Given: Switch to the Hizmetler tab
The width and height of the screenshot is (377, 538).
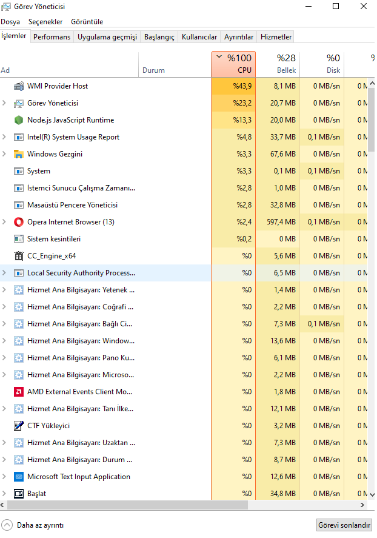Looking at the screenshot, I should tap(276, 37).
